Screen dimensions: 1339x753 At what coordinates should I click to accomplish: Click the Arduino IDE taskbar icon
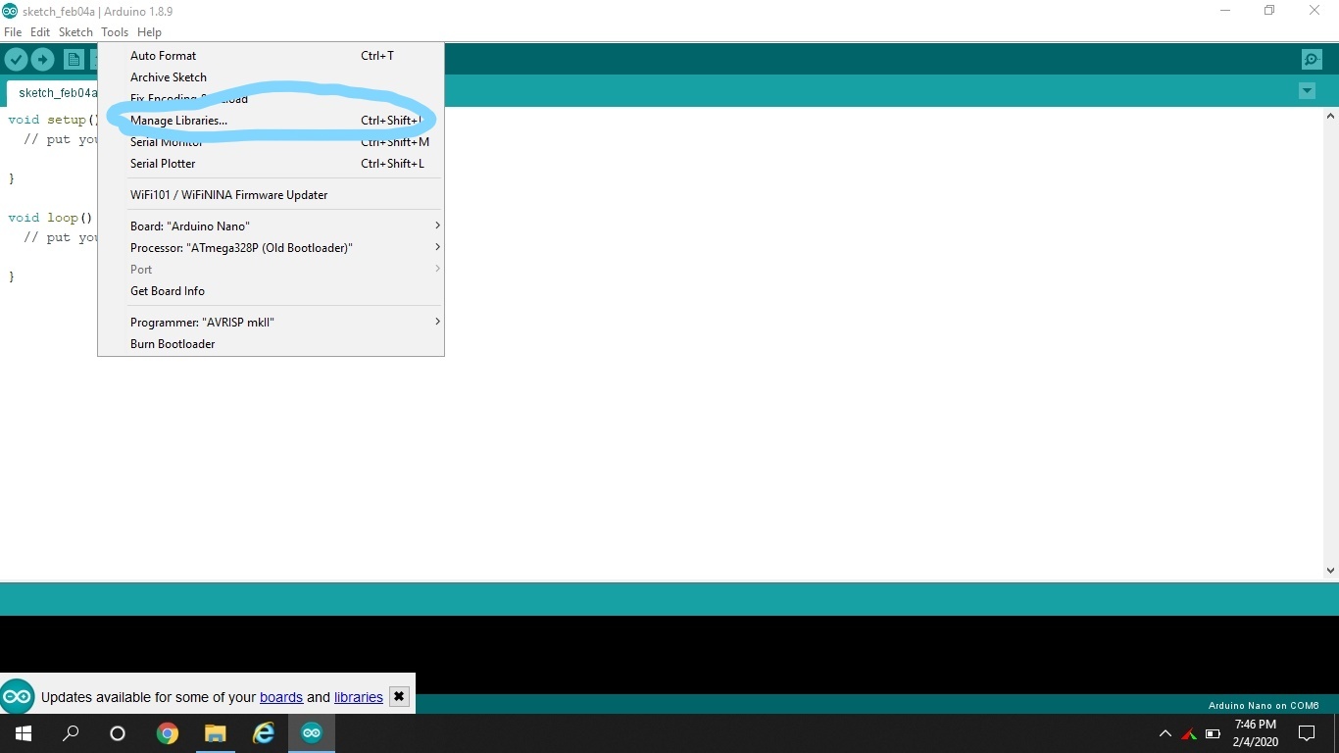click(x=312, y=733)
